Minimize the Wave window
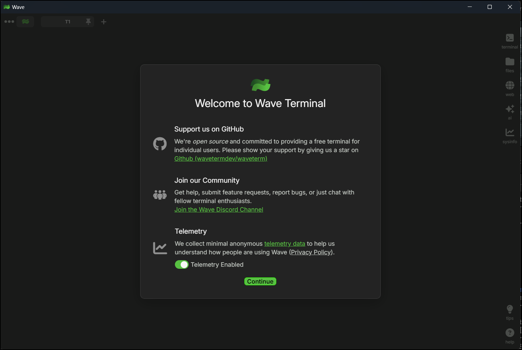 470,7
